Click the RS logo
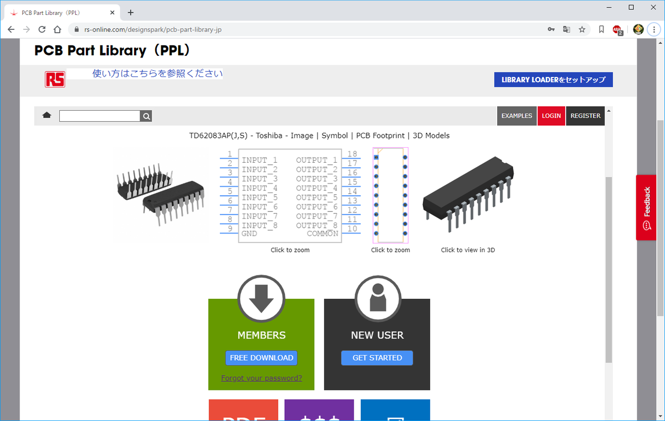The image size is (665, 421). (x=55, y=79)
